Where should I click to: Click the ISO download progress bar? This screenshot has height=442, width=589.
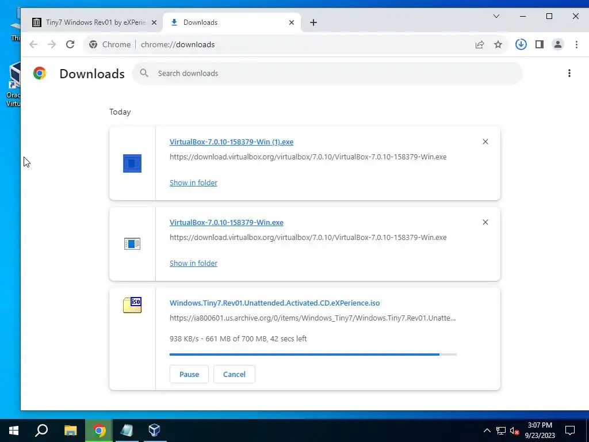pyautogui.click(x=313, y=355)
